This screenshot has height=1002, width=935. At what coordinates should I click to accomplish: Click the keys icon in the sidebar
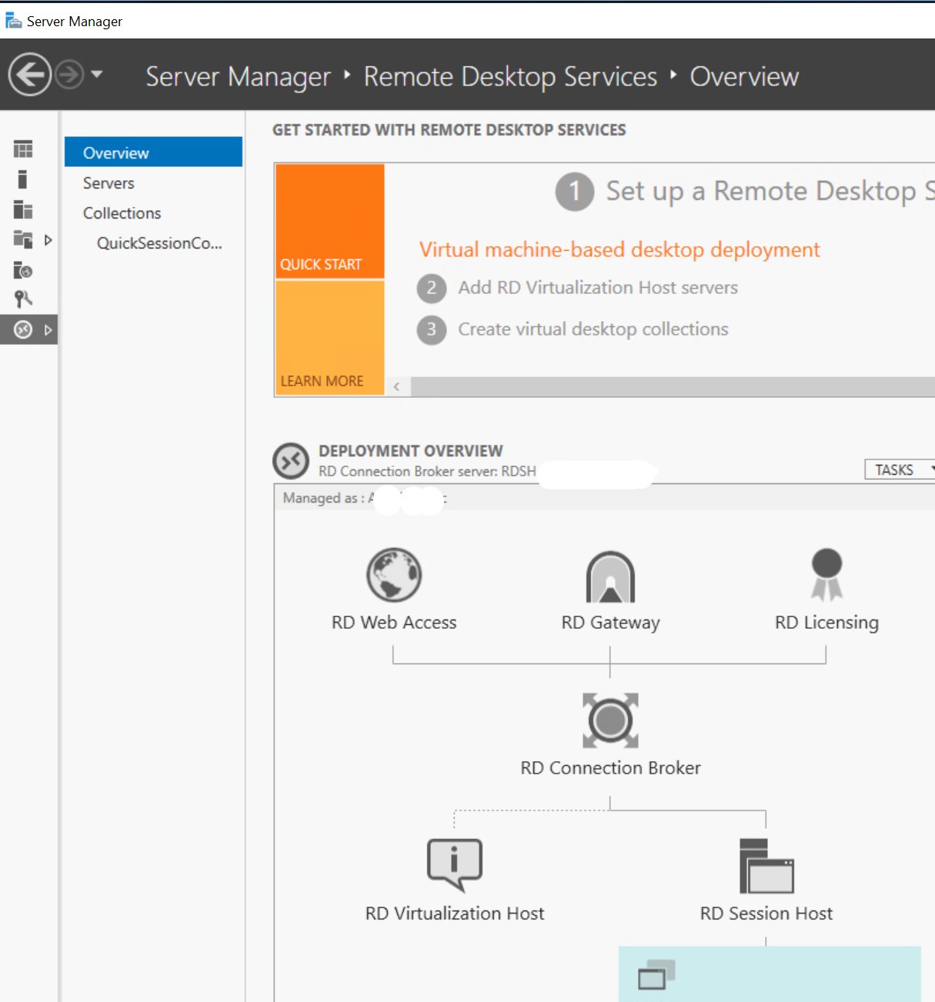tap(23, 299)
